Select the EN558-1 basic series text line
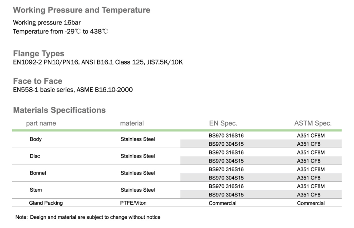 [x=73, y=90]
